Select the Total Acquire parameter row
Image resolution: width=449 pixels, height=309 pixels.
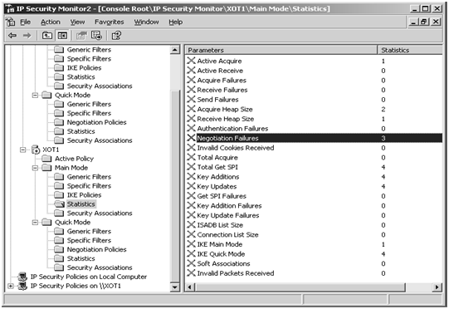[x=315, y=157]
